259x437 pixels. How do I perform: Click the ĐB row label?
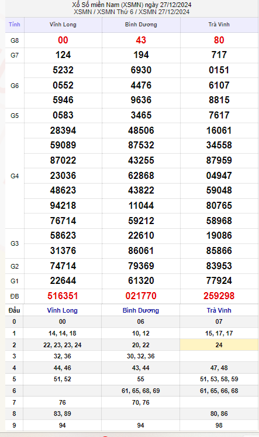click(15, 296)
